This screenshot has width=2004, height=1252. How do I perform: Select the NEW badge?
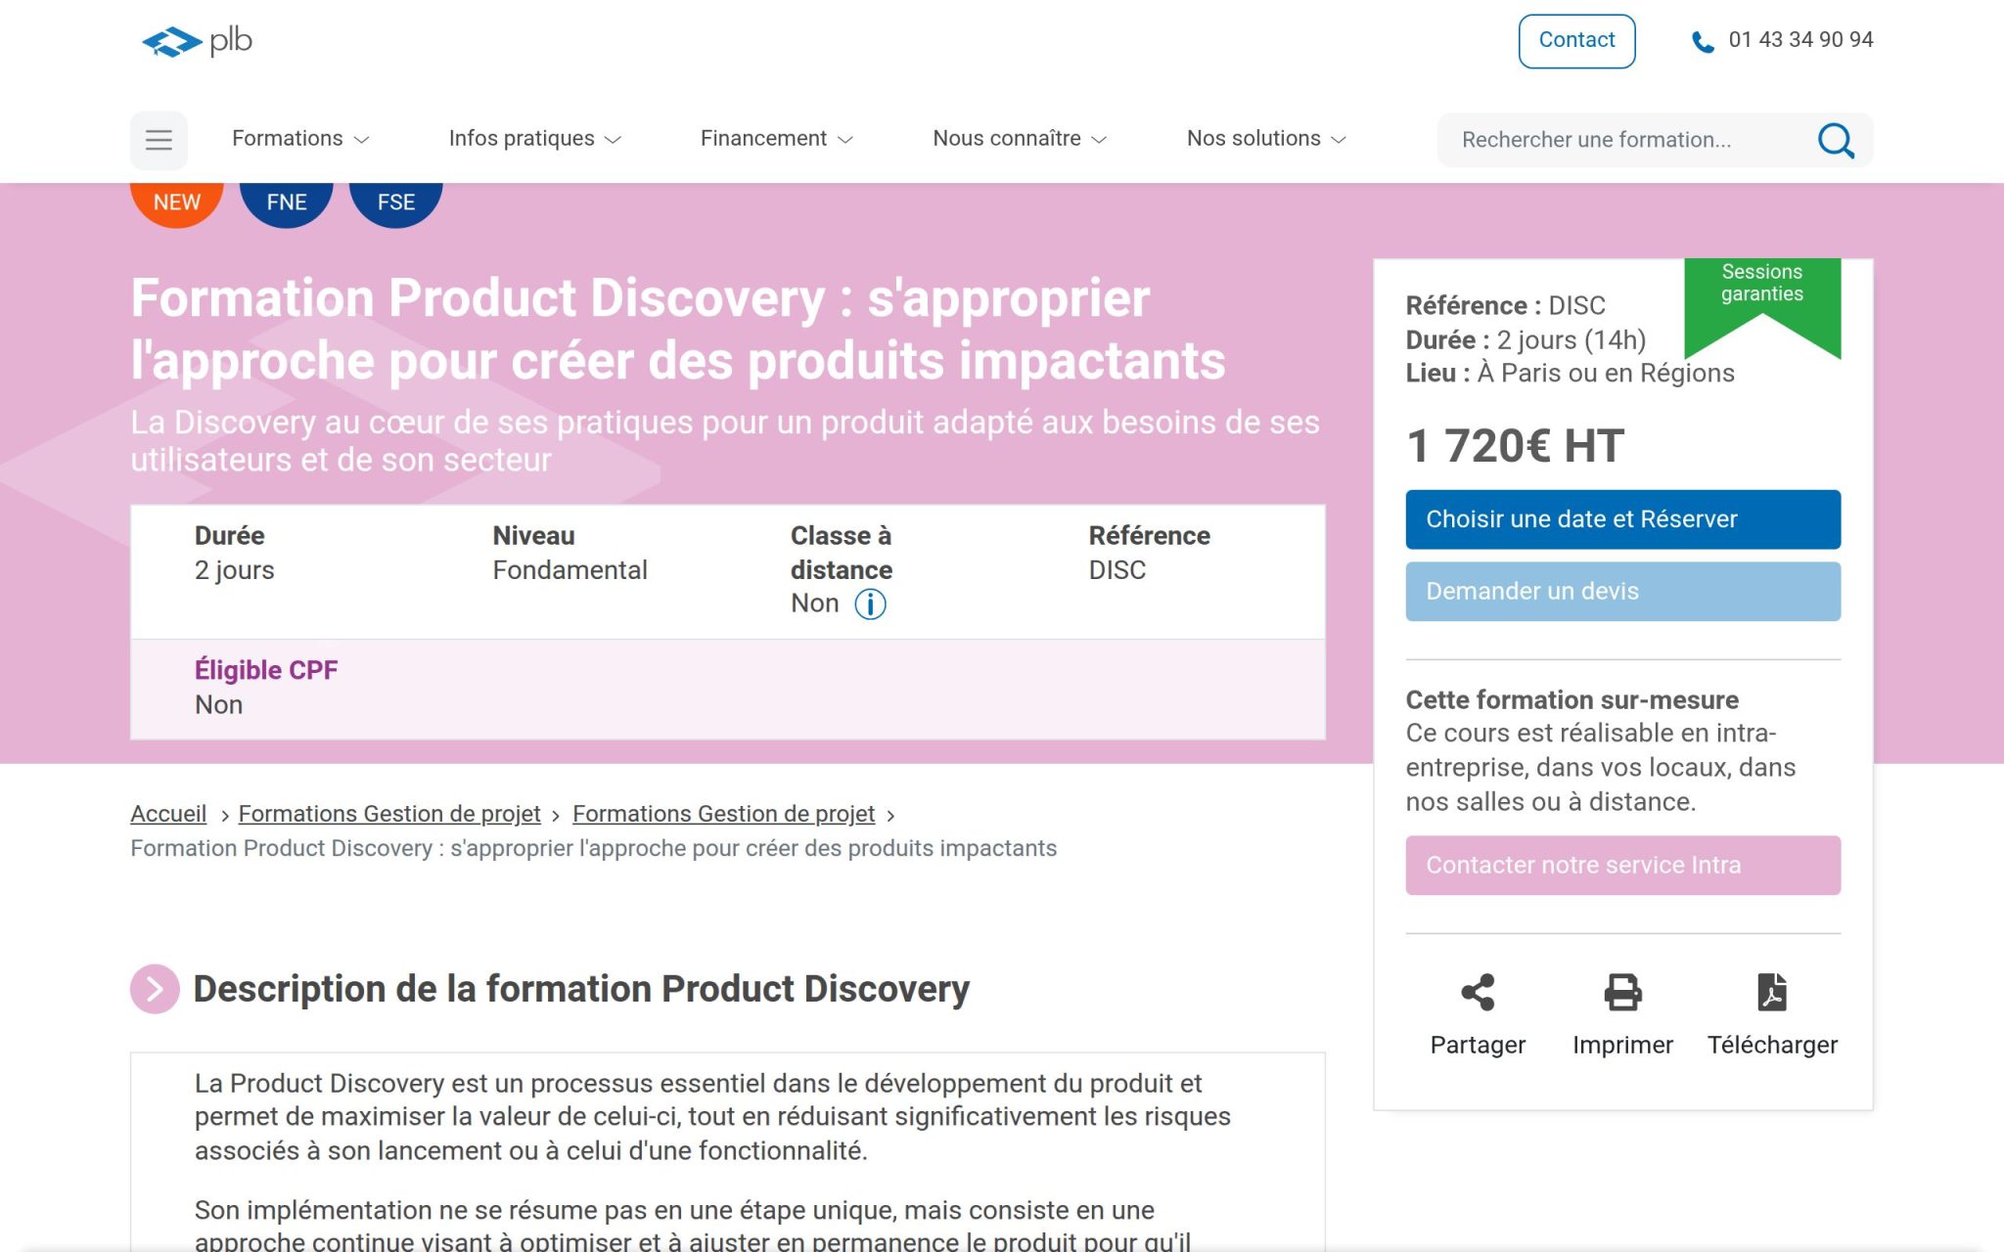click(176, 201)
